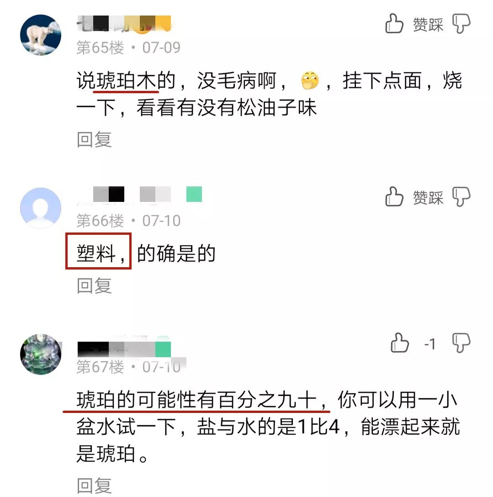Like the floor 66 comment

coord(394,196)
